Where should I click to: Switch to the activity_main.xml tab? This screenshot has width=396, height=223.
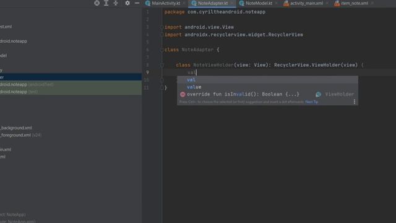point(306,3)
